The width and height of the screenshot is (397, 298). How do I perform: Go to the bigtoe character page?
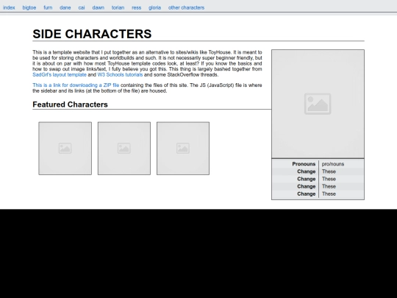[29, 7]
